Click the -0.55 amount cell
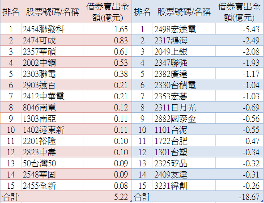 (239, 130)
